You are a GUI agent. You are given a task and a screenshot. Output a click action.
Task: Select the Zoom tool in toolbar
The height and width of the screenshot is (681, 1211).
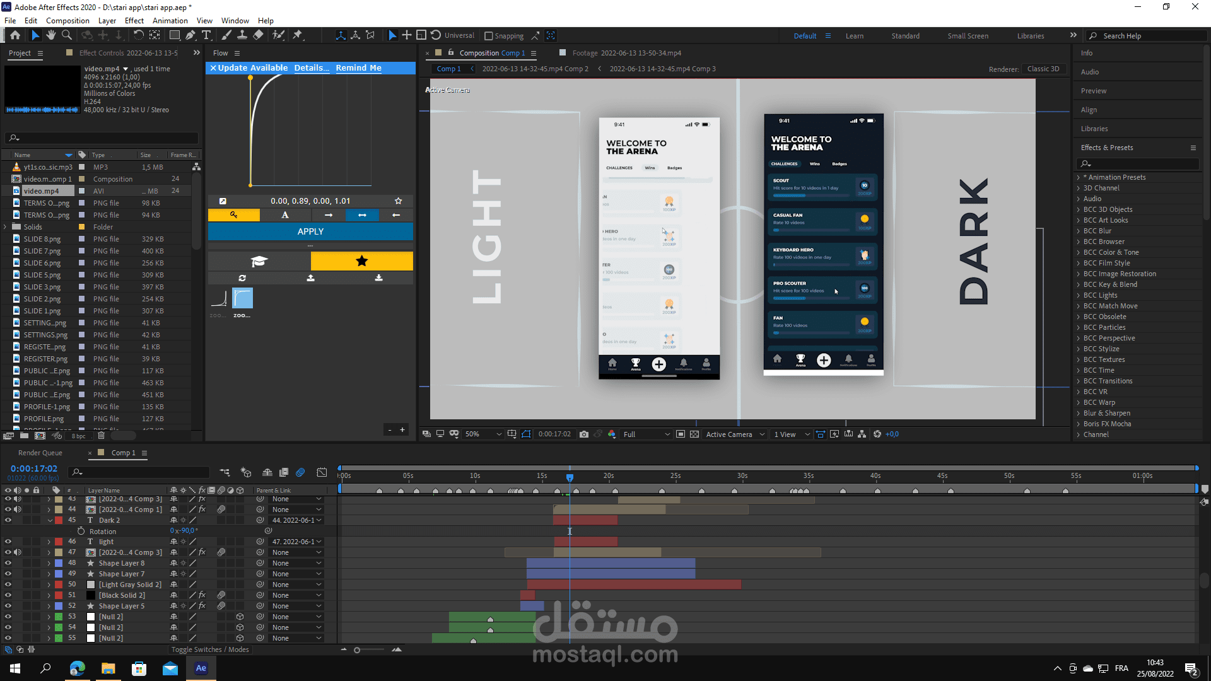coord(66,35)
